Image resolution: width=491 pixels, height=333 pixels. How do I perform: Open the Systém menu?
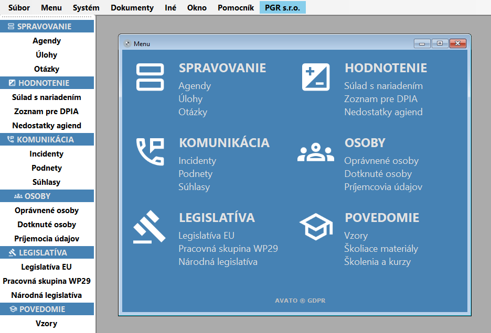click(86, 7)
